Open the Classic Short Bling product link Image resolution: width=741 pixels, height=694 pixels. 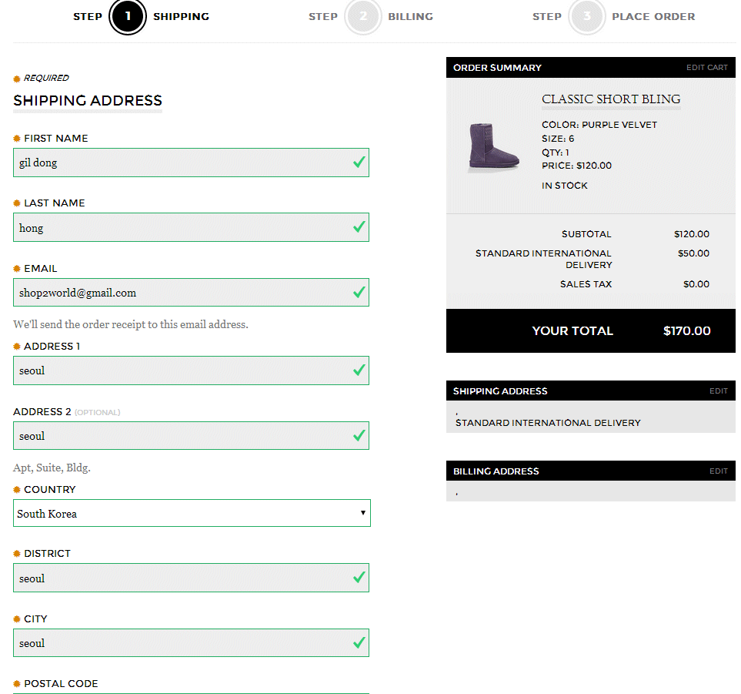tap(611, 99)
